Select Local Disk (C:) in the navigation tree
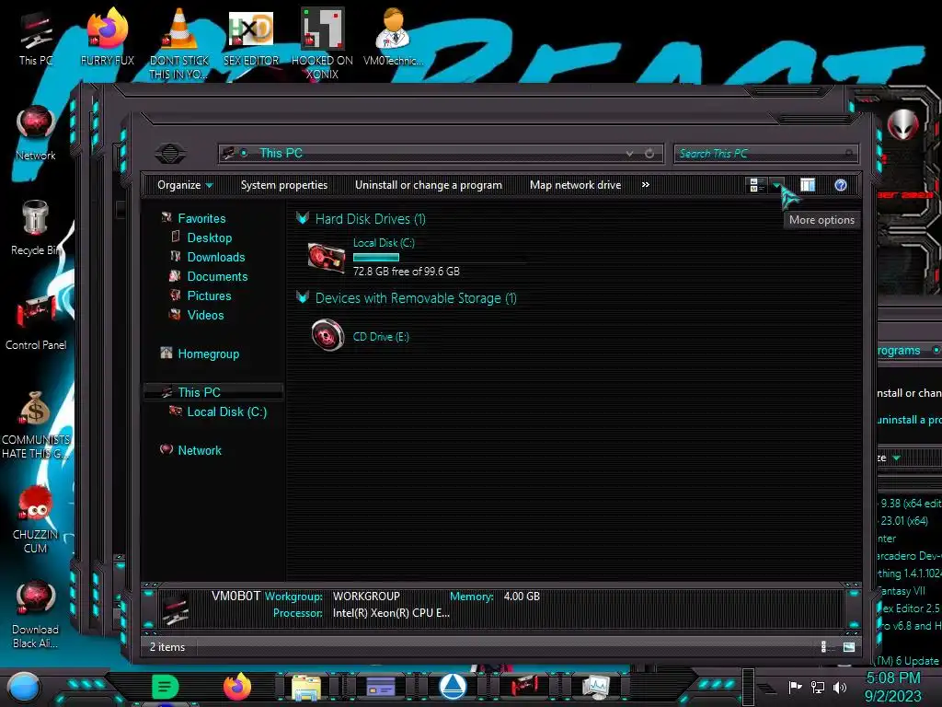This screenshot has width=942, height=707. coord(226,411)
